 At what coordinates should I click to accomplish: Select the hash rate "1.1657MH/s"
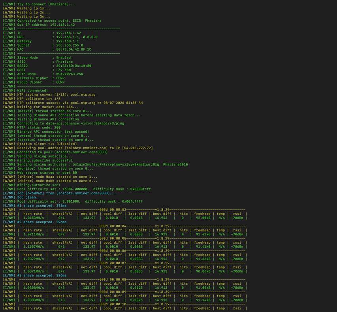click(x=34, y=247)
